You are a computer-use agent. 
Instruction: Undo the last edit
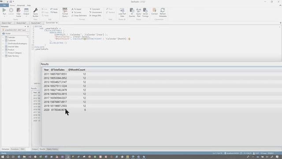tap(54, 9)
